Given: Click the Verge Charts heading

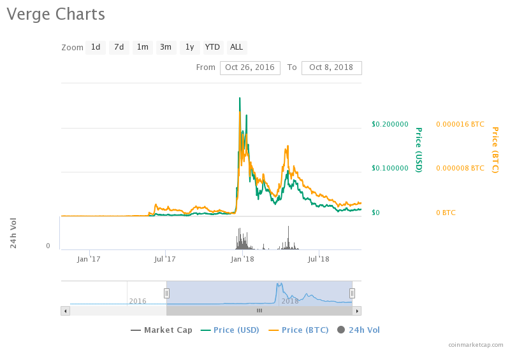Looking at the screenshot, I should [x=56, y=14].
